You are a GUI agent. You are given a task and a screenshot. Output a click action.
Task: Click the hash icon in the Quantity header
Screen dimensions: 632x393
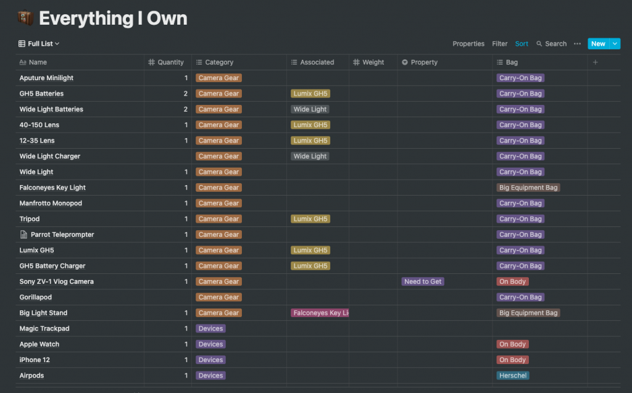[x=152, y=62]
